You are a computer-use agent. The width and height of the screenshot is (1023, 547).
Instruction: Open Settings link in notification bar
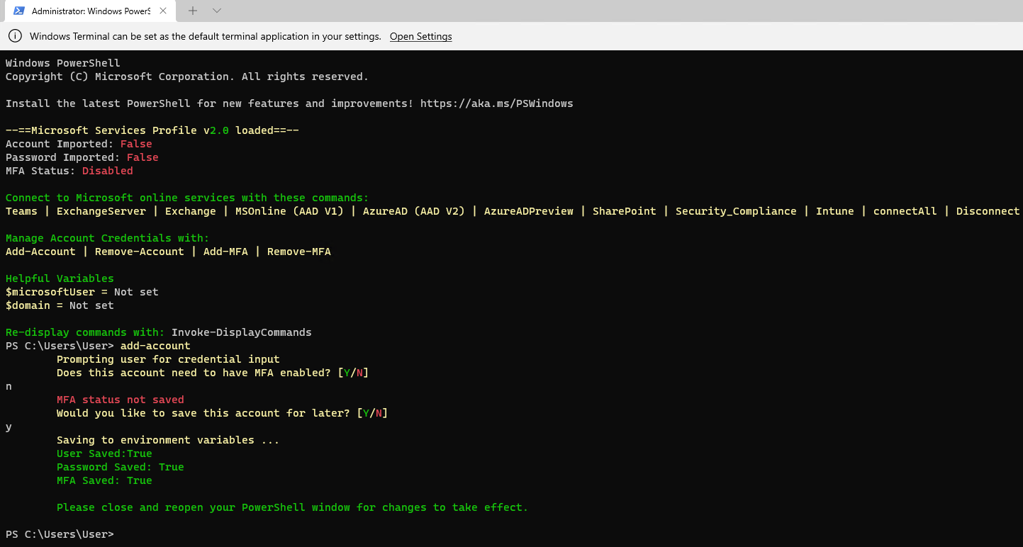click(420, 36)
